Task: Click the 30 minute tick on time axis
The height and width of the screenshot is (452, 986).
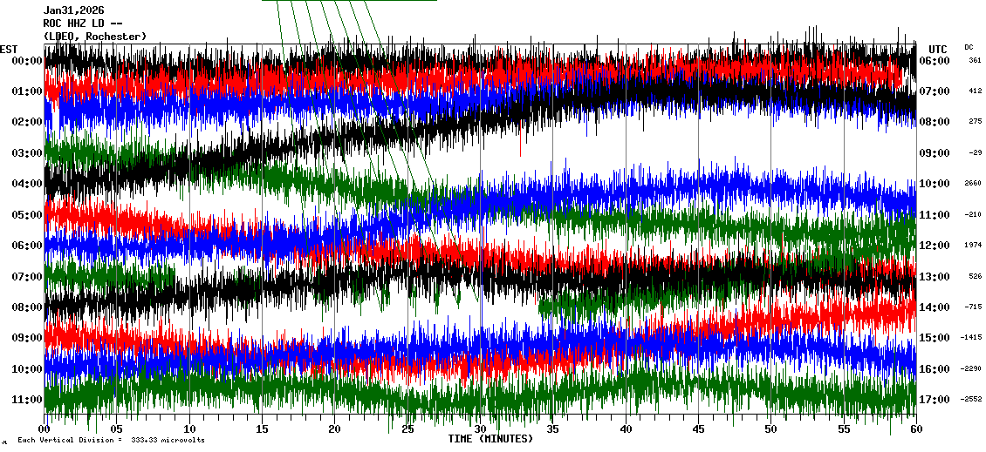Action: coord(480,429)
